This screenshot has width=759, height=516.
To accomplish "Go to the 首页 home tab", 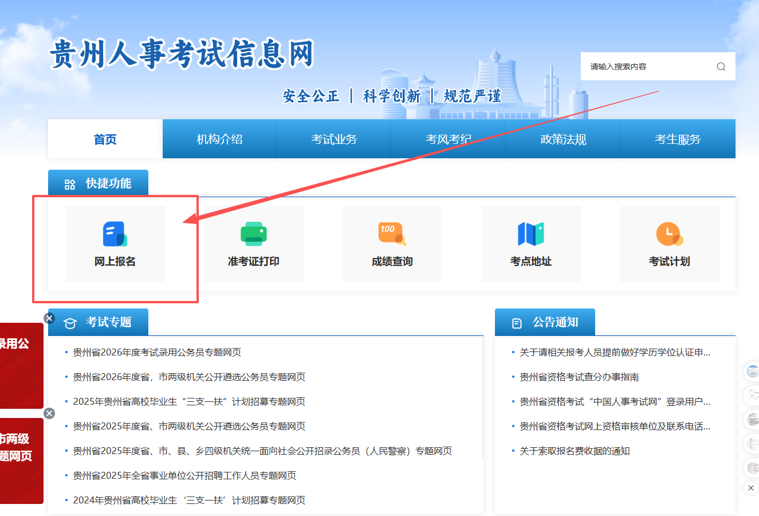I will click(105, 139).
